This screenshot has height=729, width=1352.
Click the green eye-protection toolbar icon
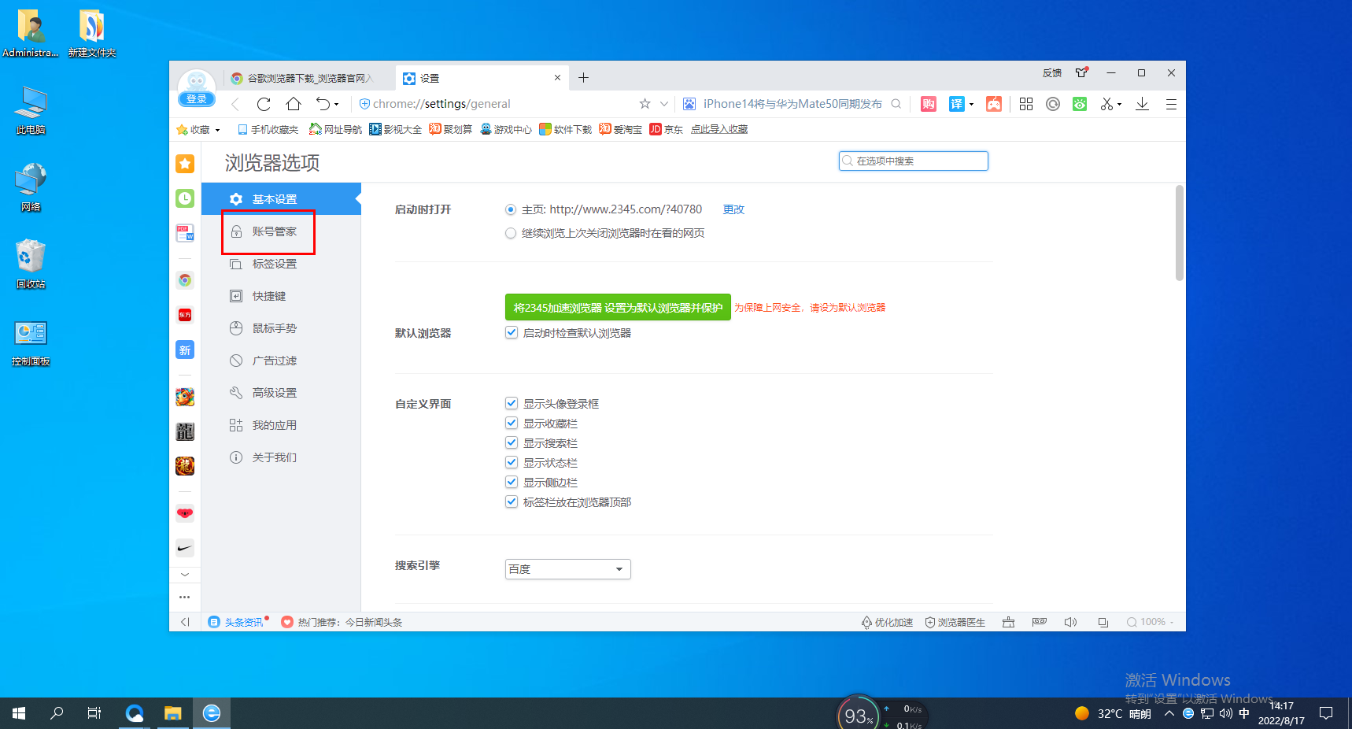(x=1080, y=104)
